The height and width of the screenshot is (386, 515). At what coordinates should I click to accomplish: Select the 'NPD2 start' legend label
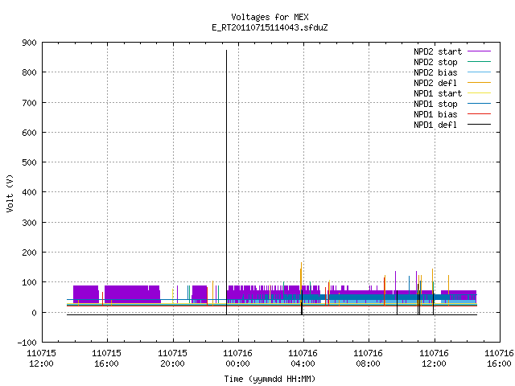[438, 51]
